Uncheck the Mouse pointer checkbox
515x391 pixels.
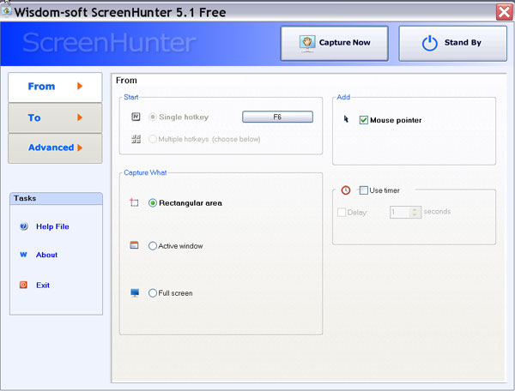tap(363, 120)
